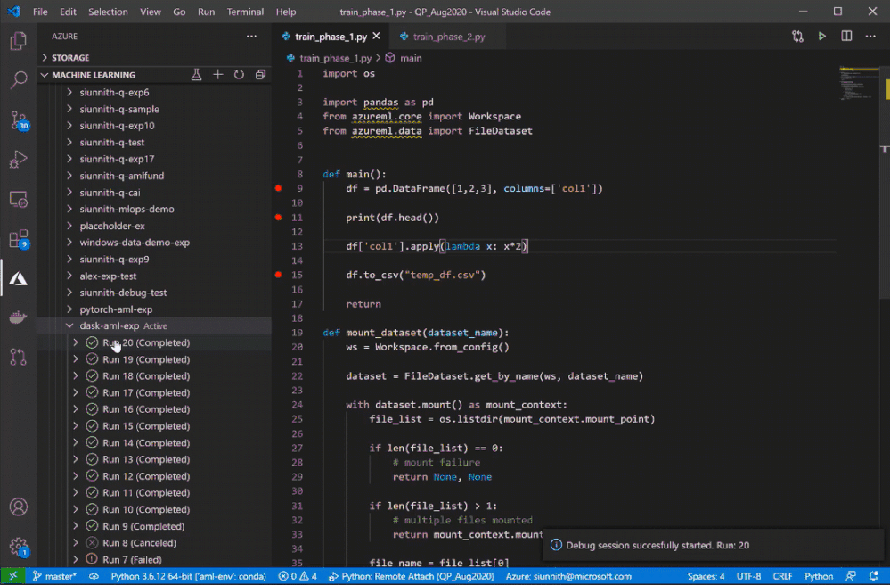This screenshot has width=890, height=585.
Task: Close the train_phase_1.py tab
Action: coord(376,37)
